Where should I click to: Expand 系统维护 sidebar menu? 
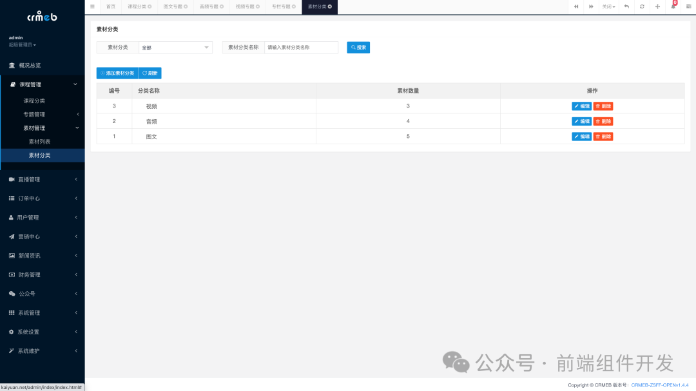click(x=42, y=351)
